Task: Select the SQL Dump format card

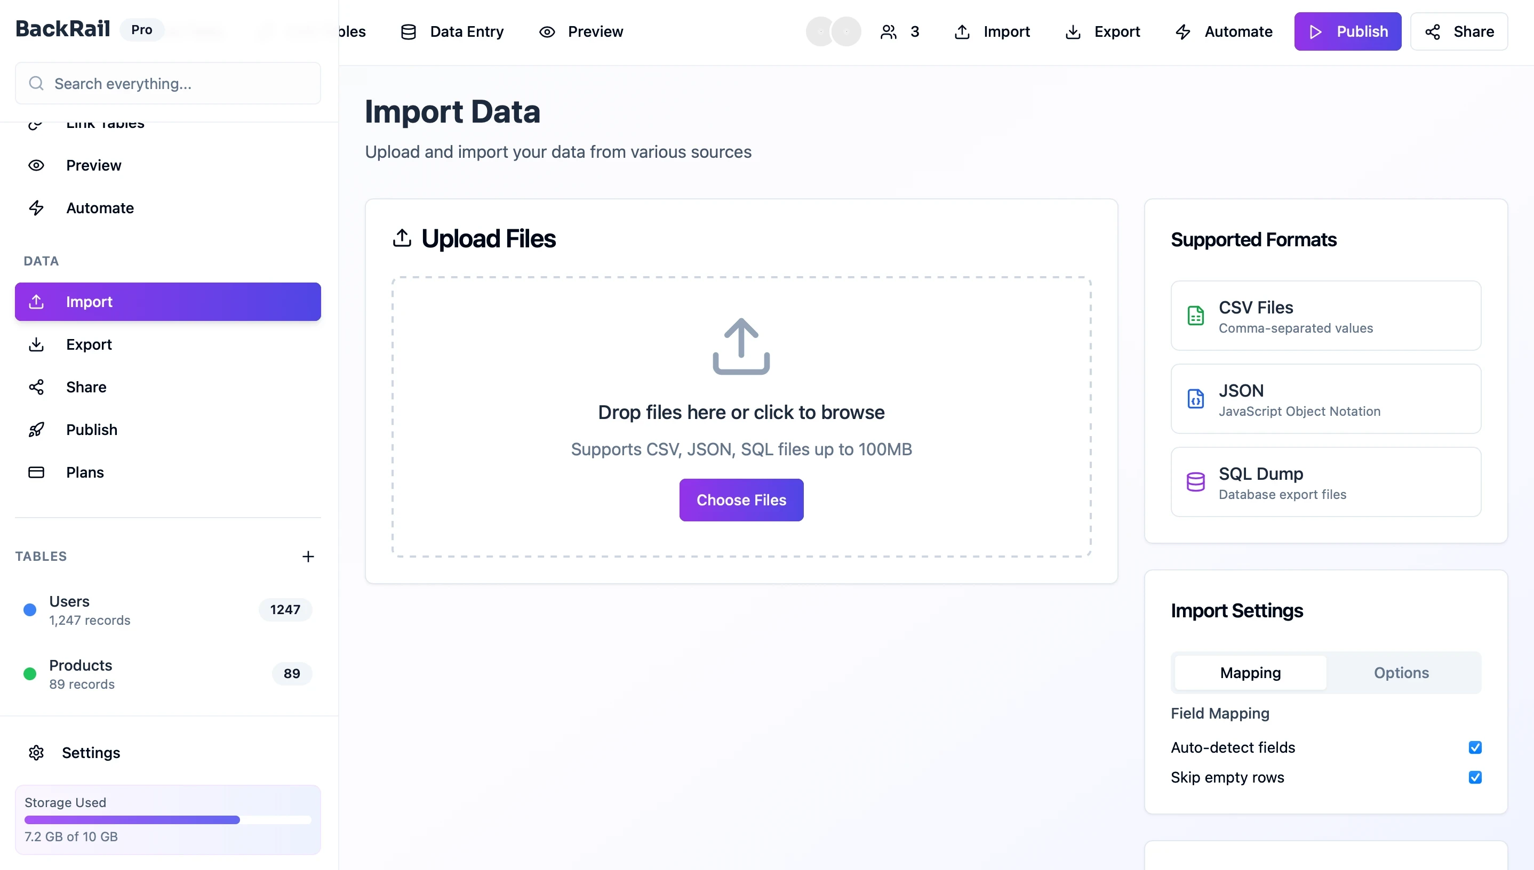Action: coord(1326,481)
